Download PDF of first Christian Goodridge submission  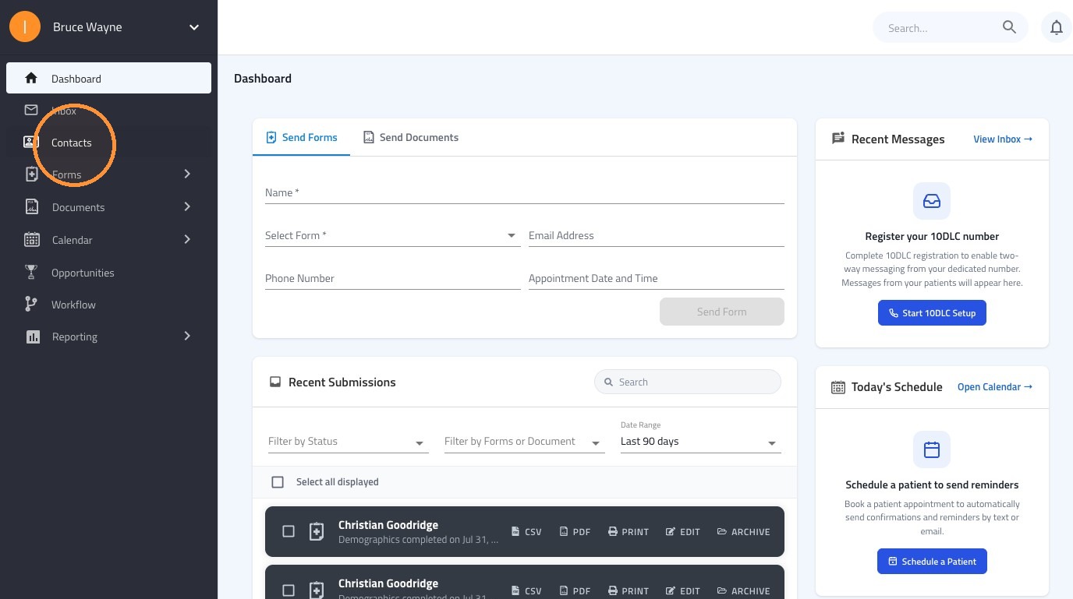tap(575, 532)
